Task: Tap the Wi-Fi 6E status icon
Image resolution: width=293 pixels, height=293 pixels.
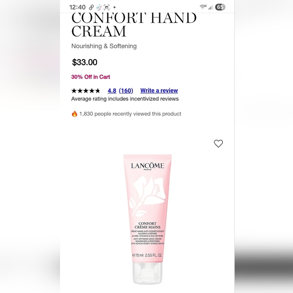Action: [x=203, y=7]
